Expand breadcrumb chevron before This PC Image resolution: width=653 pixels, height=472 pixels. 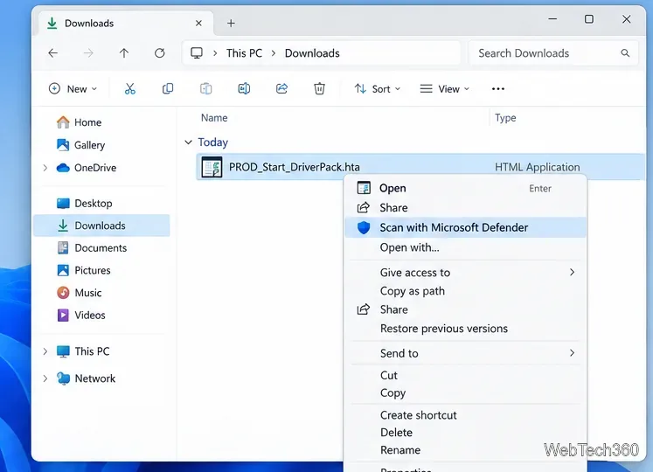click(x=215, y=53)
